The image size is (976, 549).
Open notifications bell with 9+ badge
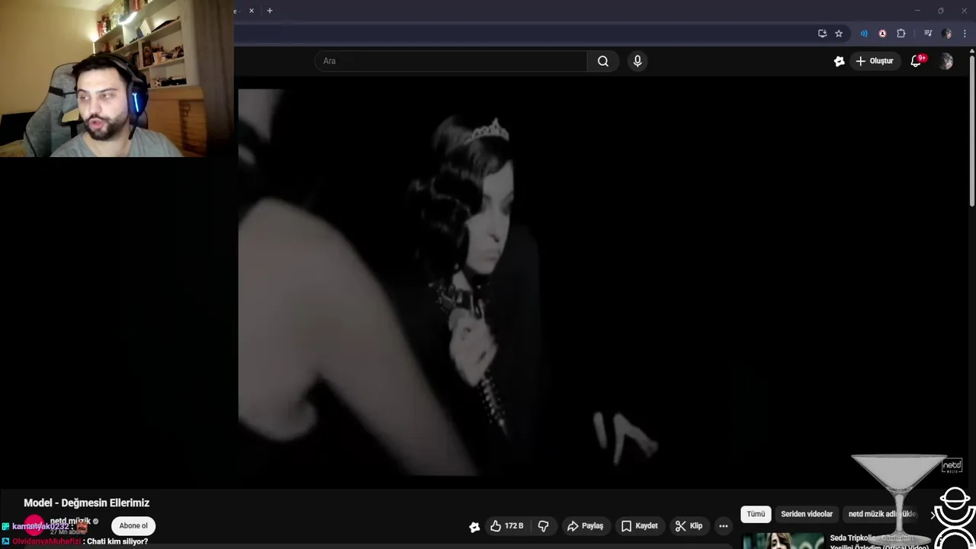point(917,61)
